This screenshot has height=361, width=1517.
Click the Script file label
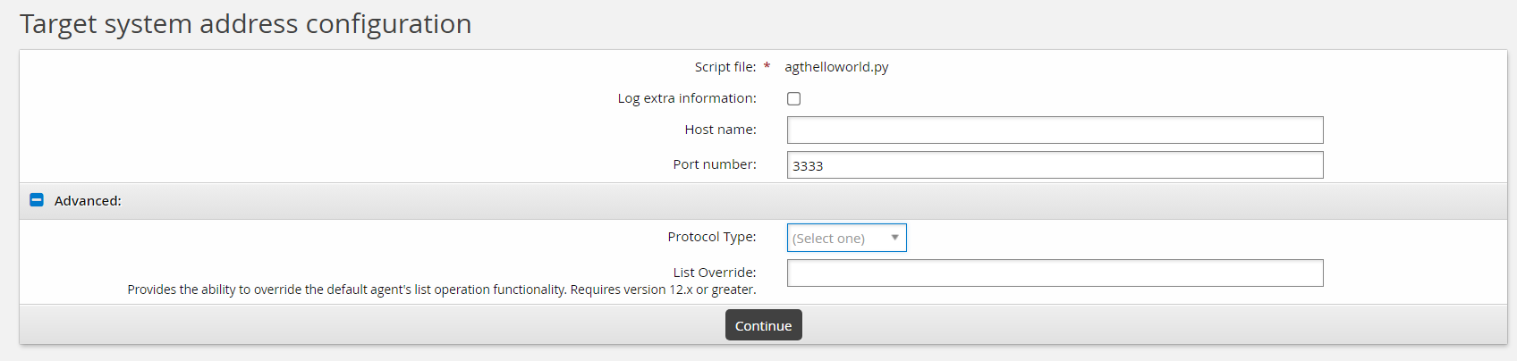tap(725, 67)
